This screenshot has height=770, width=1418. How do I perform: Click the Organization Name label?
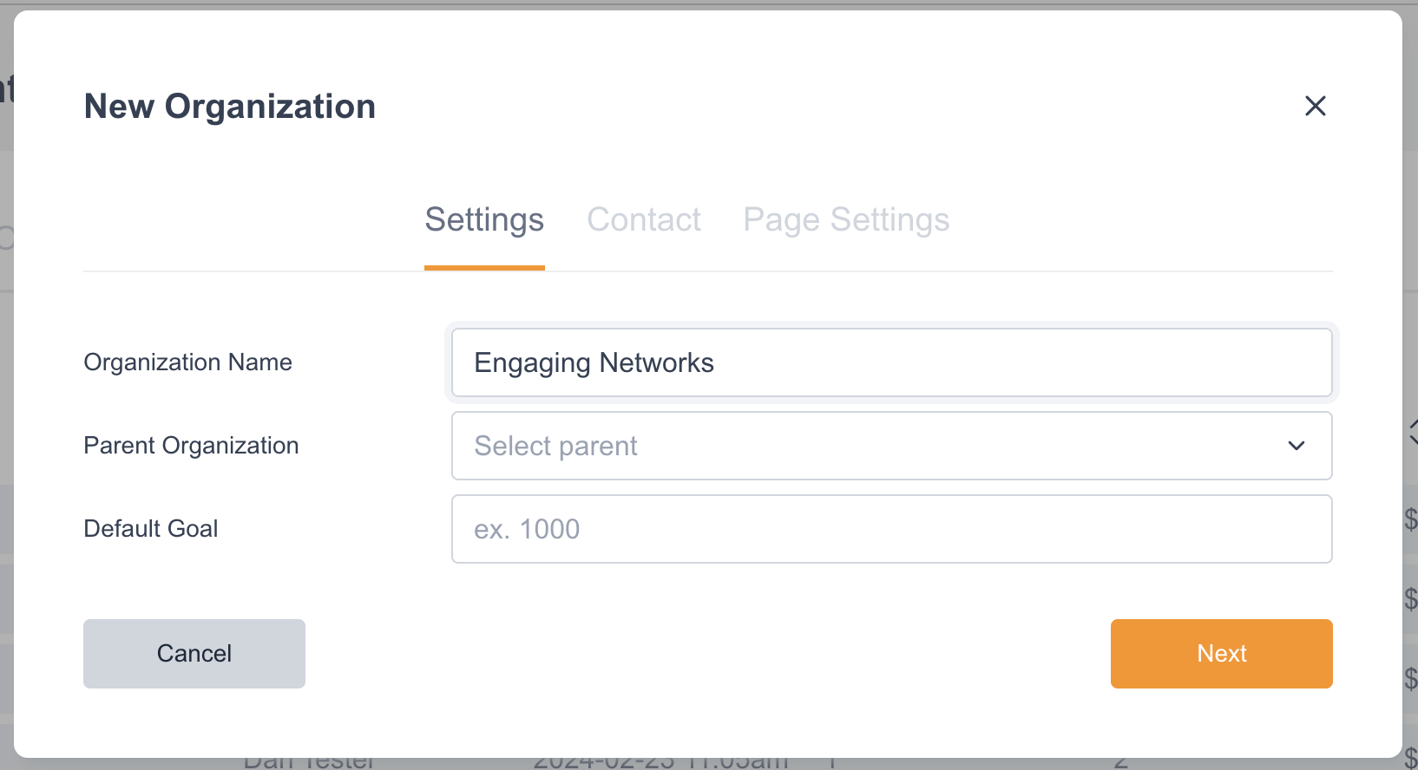(187, 362)
